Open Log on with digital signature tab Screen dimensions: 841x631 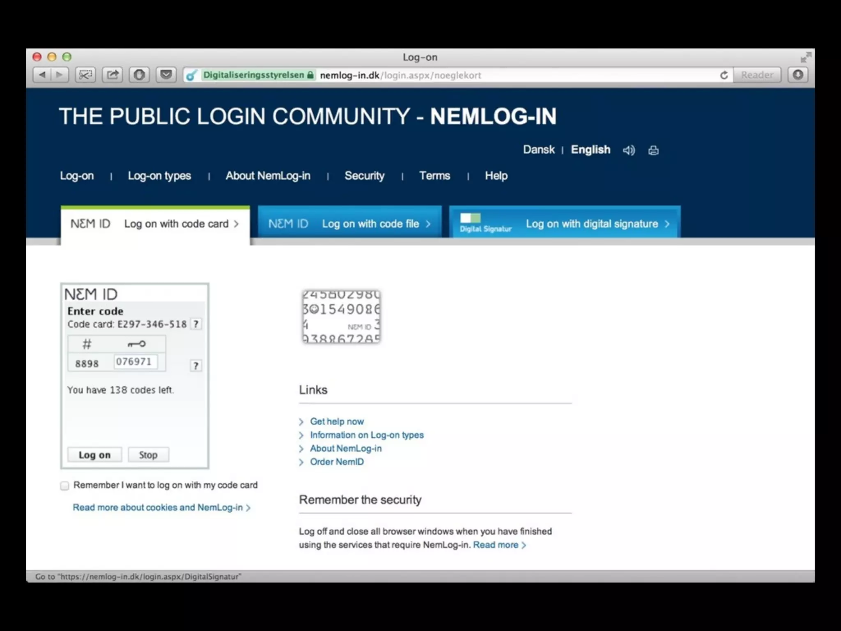coord(565,223)
